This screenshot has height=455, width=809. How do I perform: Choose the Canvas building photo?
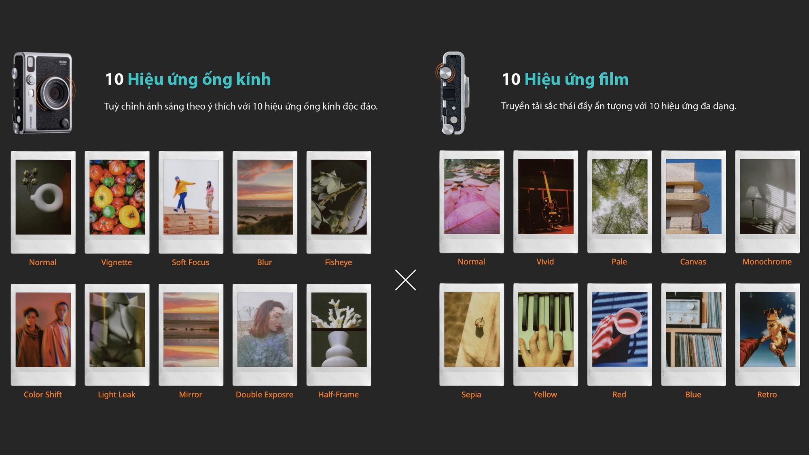coord(693,202)
